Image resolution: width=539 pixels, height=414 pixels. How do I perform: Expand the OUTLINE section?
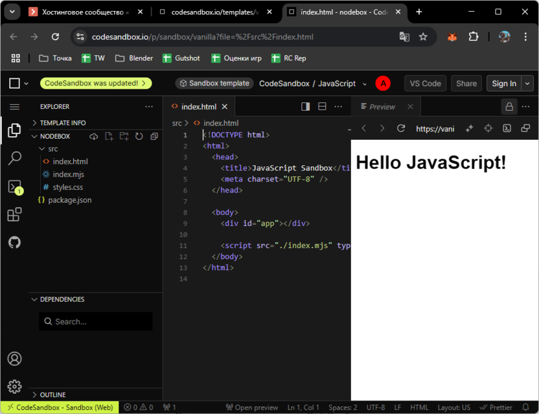tap(52, 395)
